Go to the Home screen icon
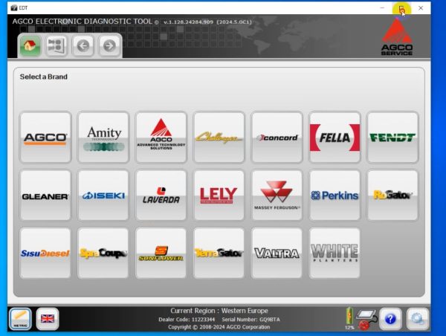Screen dimensions: 446x336 (30, 45)
